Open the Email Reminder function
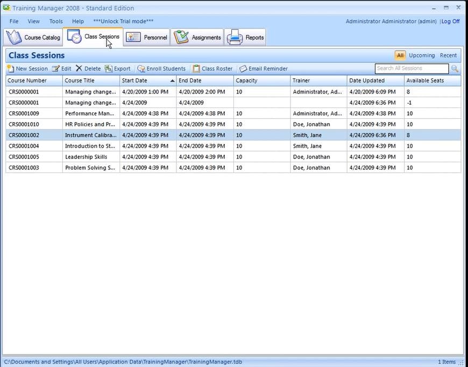 pos(263,68)
